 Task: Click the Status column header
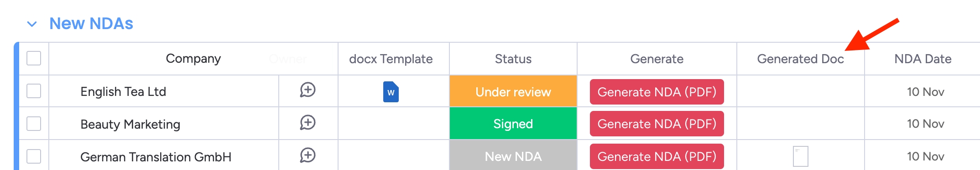(x=513, y=59)
